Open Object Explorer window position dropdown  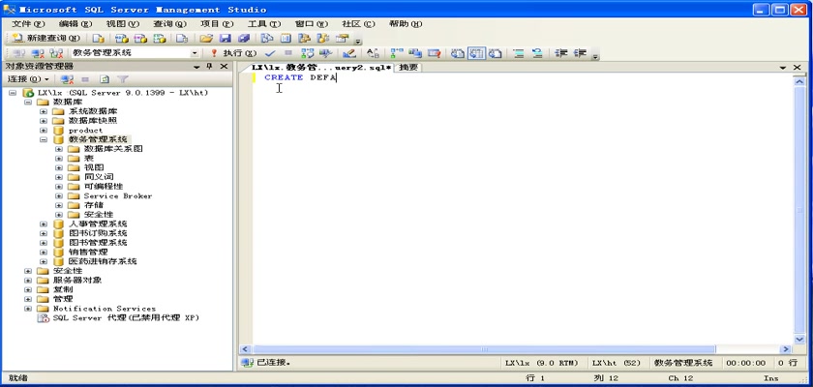pyautogui.click(x=196, y=67)
